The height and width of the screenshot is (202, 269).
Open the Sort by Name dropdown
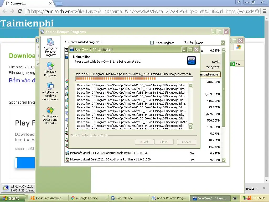210,43
